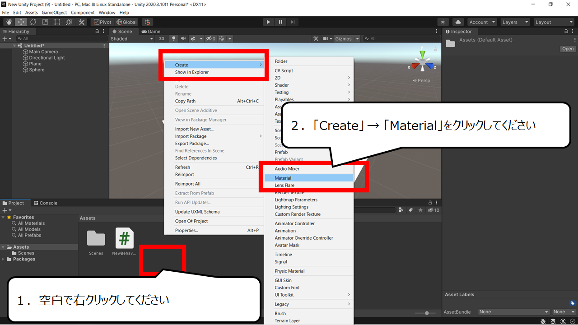Click Search by Type icon in Project
The height and width of the screenshot is (325, 578).
(x=401, y=210)
